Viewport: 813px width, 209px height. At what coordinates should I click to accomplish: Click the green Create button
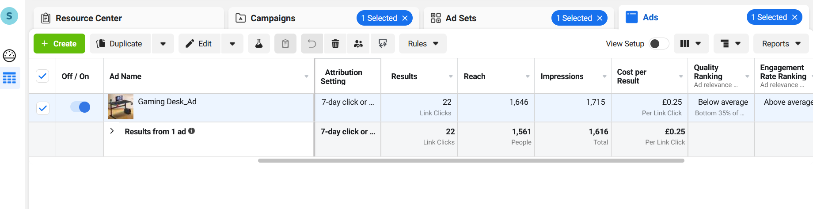(59, 44)
